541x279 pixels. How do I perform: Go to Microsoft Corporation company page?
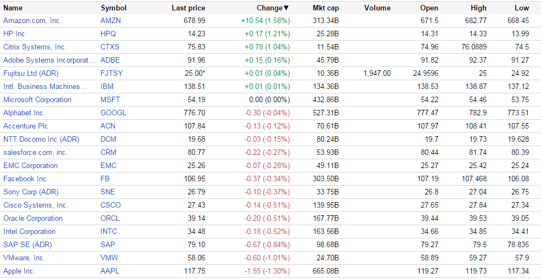37,99
